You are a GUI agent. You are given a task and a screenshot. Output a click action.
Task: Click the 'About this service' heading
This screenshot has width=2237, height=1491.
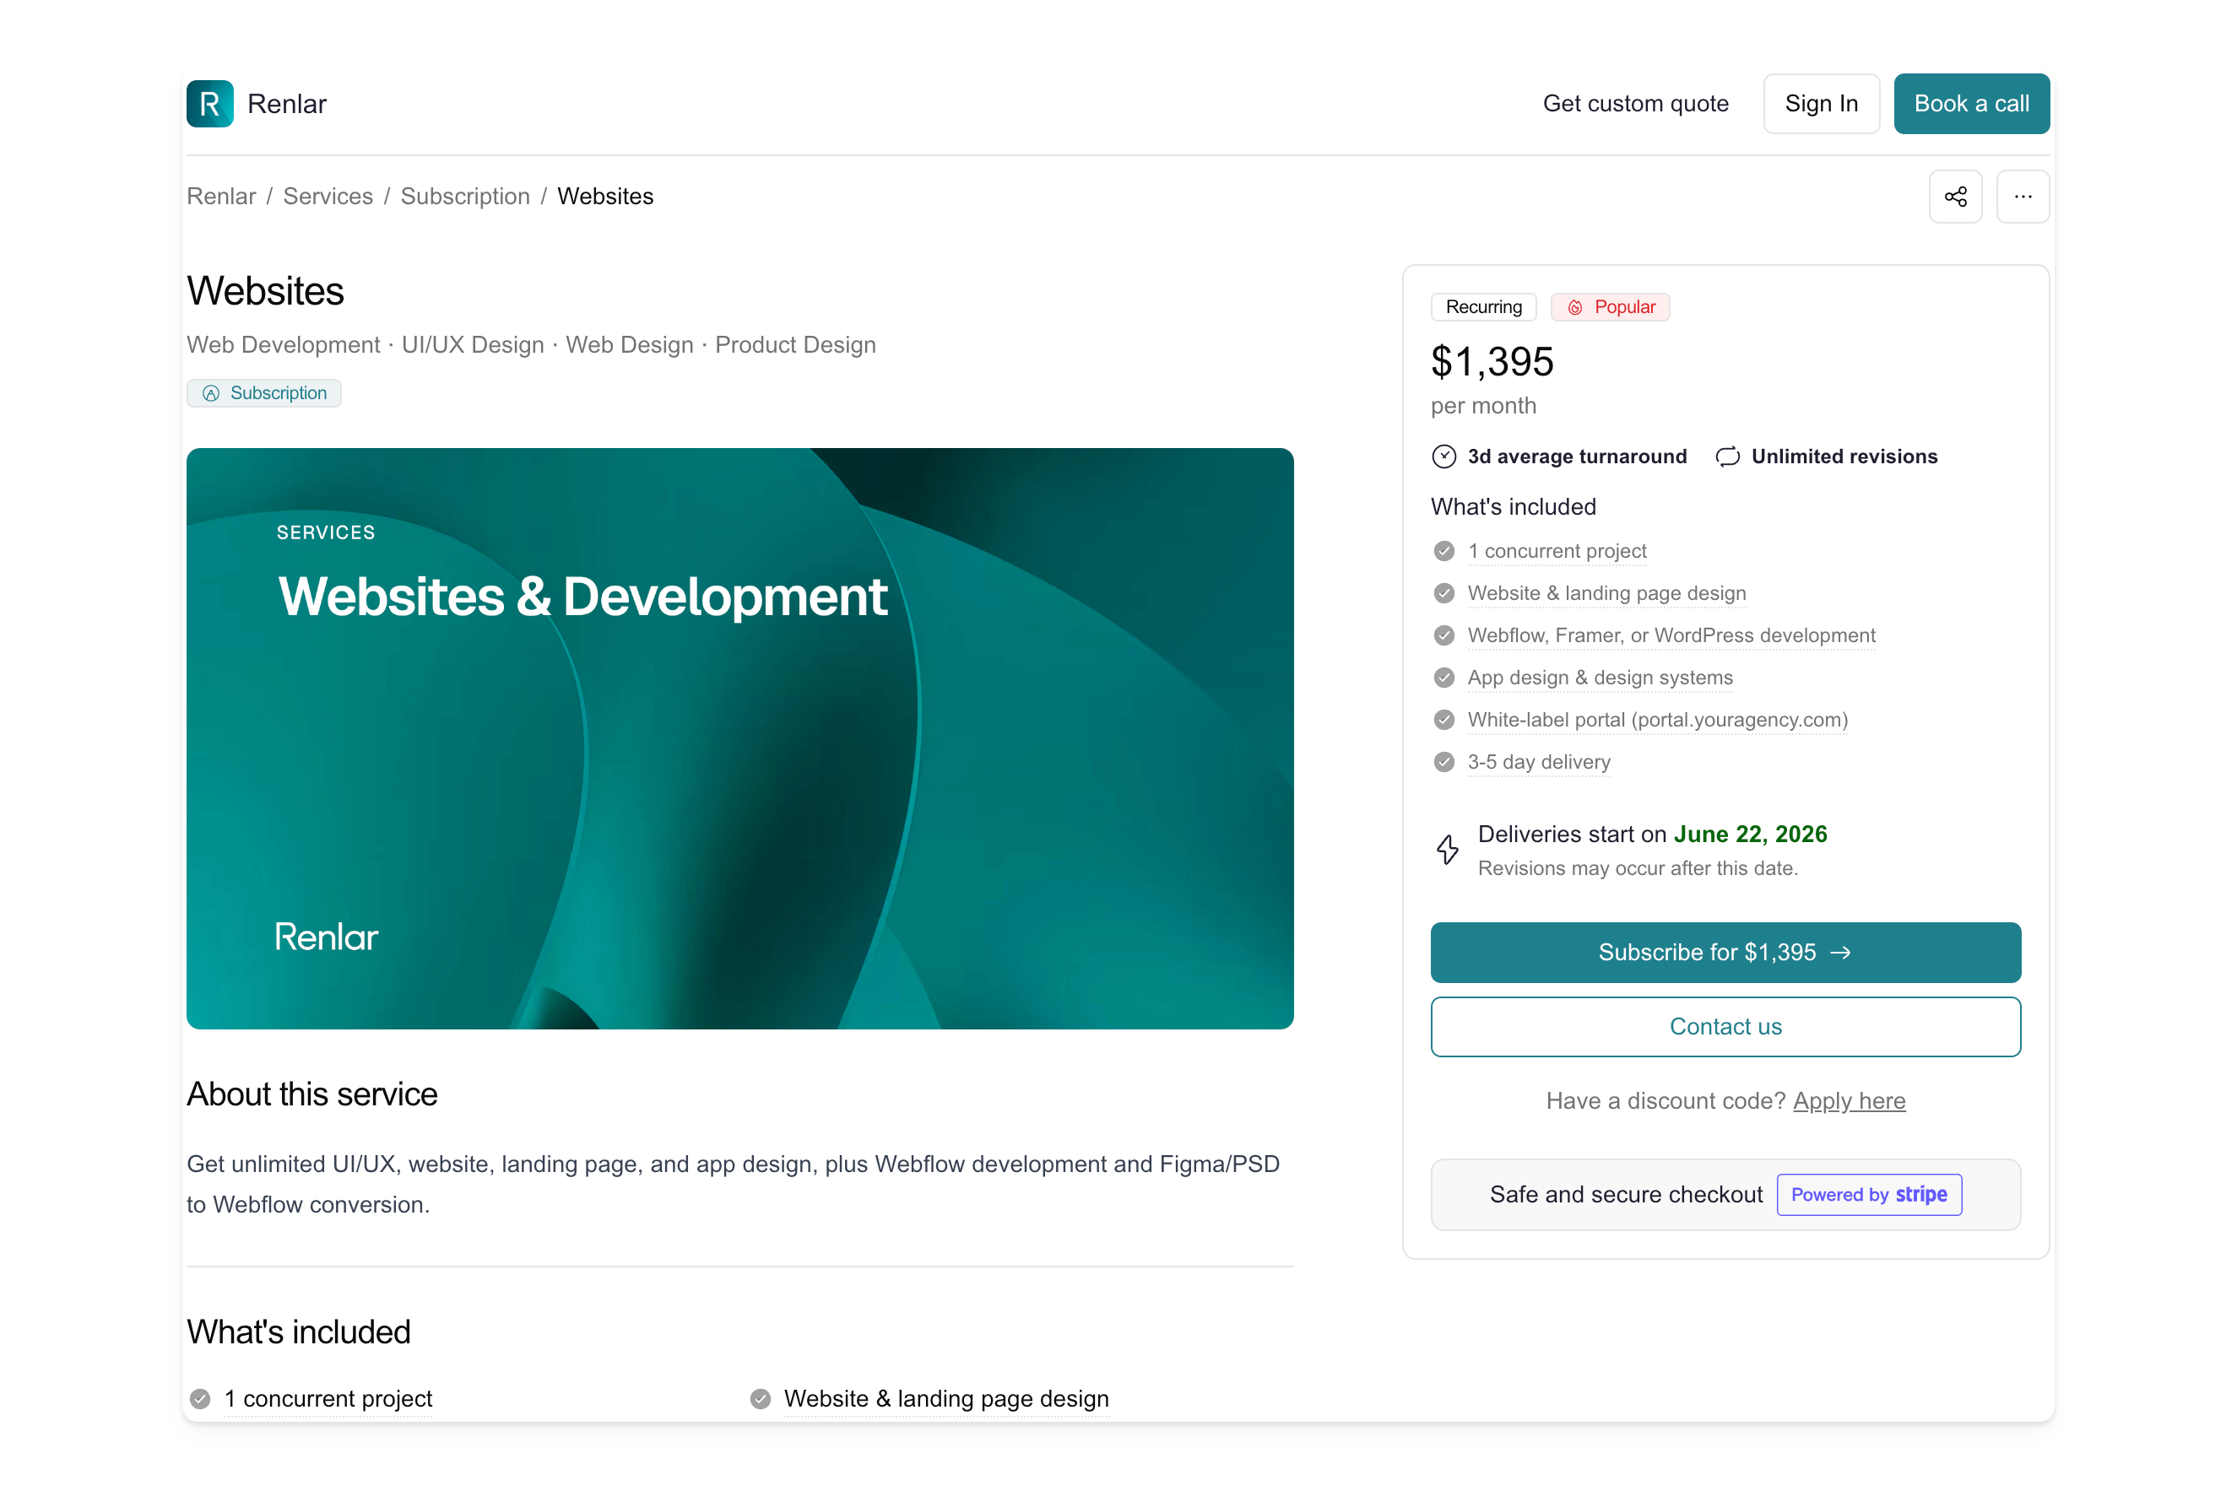coord(312,1094)
